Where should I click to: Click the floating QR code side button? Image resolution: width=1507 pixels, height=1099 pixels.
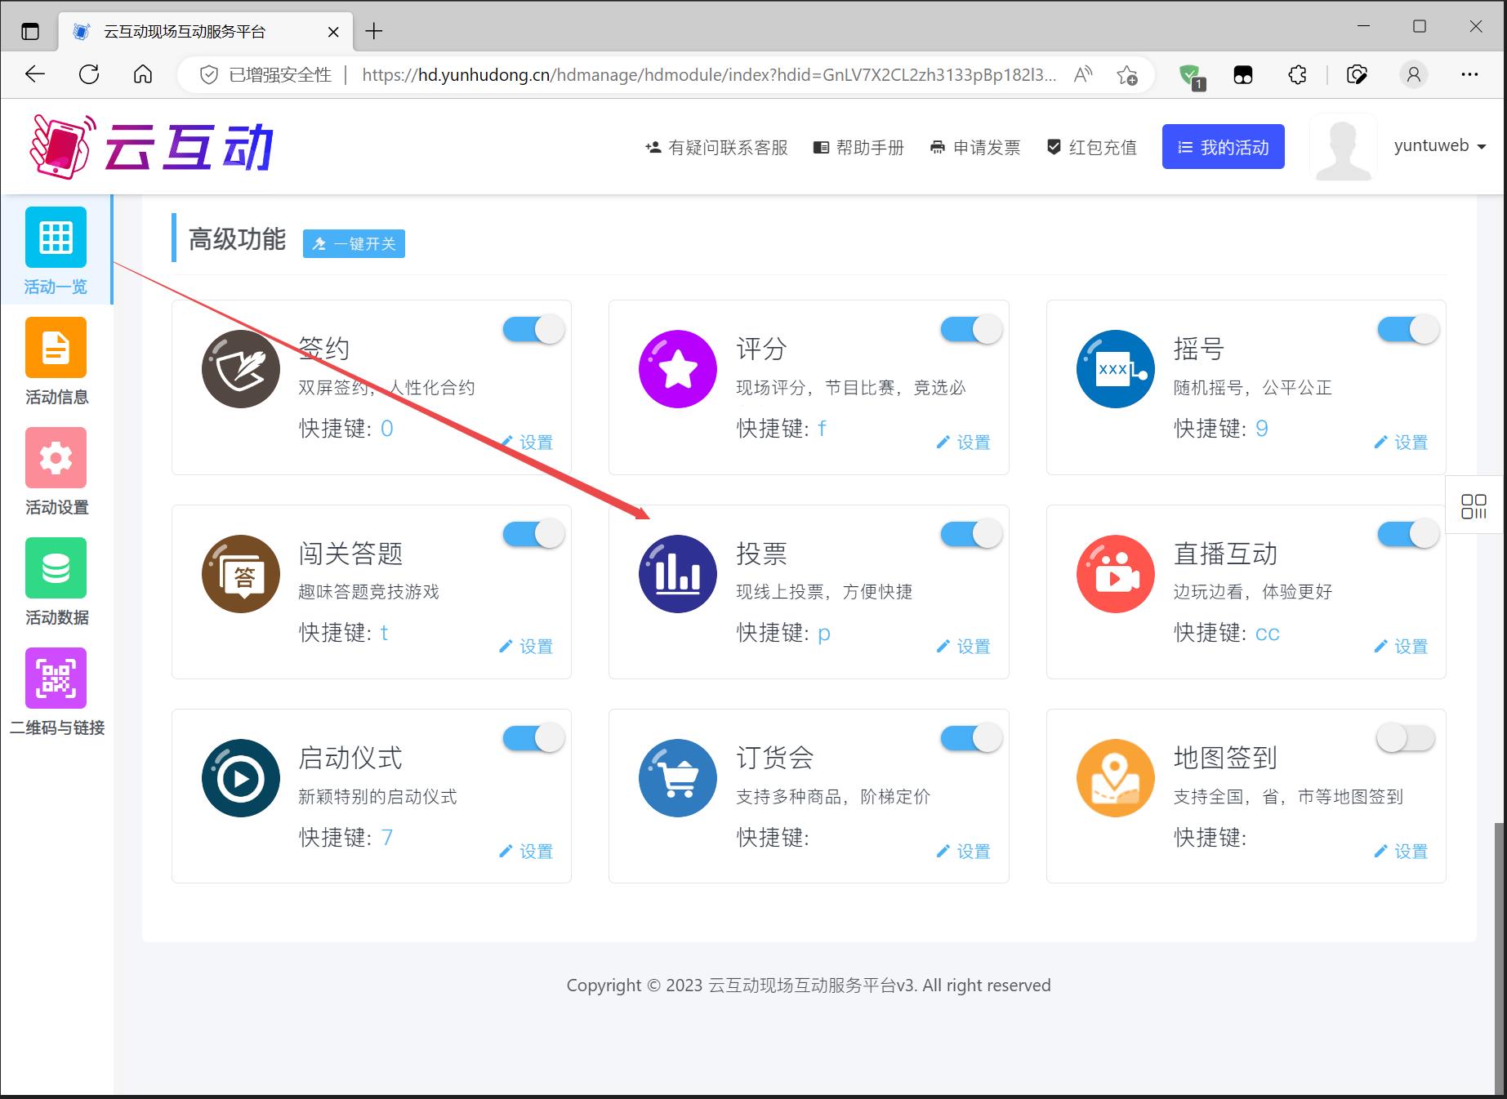coord(1474,506)
